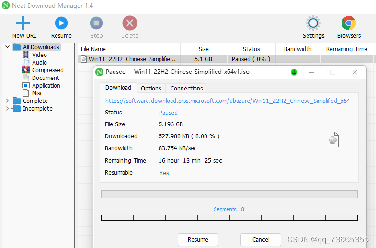Click the 83.754 KB/sec bandwidth value
376x248 pixels.
click(178, 148)
